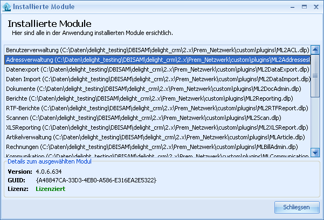Screen dimensions: 324x220
Task: Select the Rechnungen module row
Action: [157, 147]
